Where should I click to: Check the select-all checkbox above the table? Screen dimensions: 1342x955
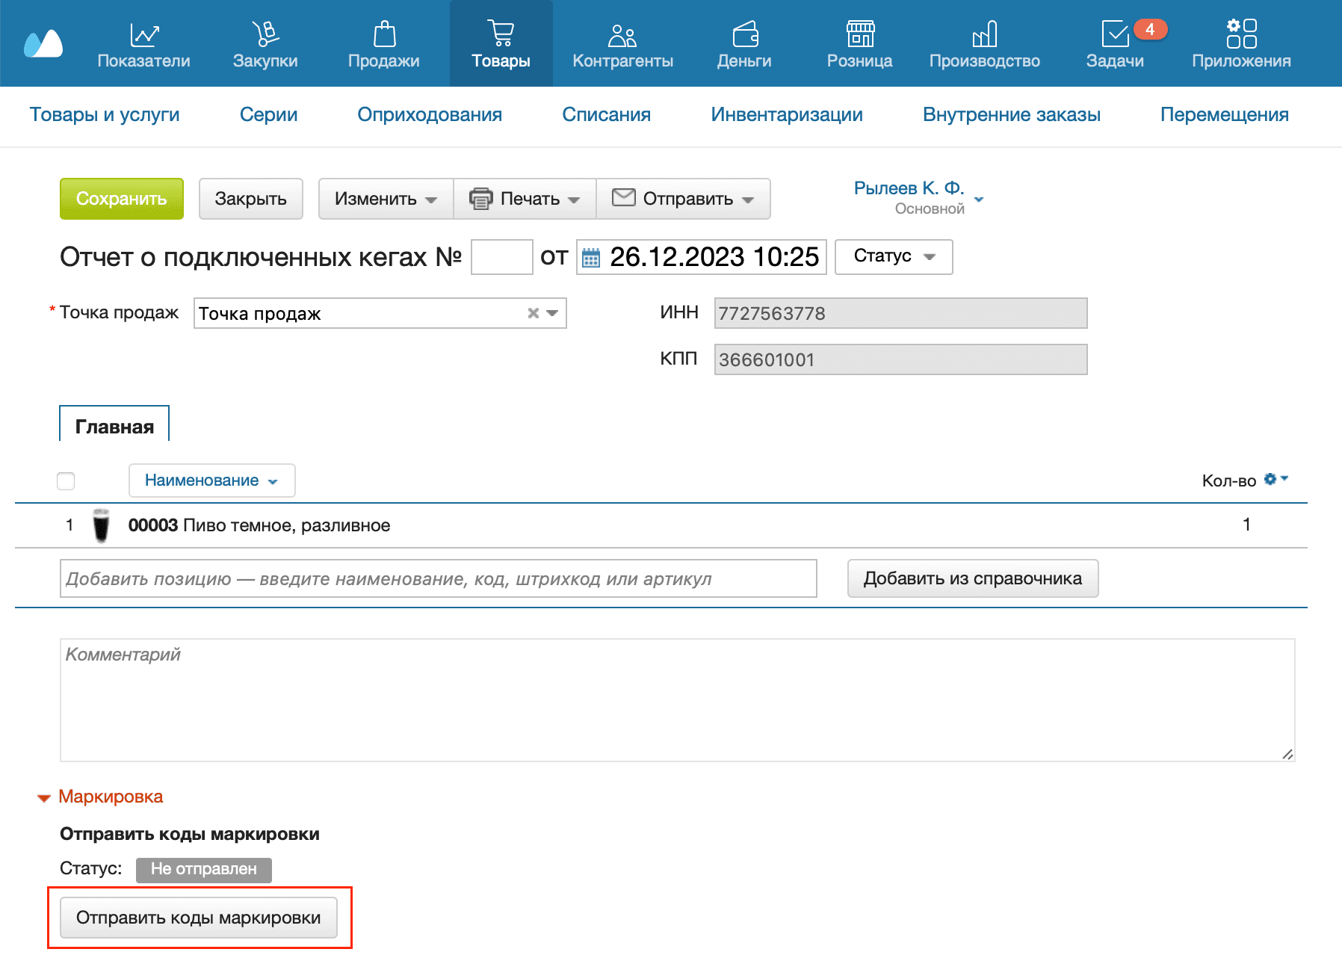tap(66, 480)
